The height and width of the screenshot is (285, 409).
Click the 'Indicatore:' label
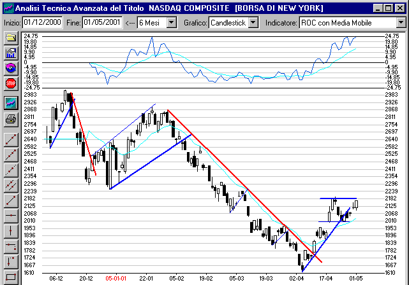pos(281,23)
